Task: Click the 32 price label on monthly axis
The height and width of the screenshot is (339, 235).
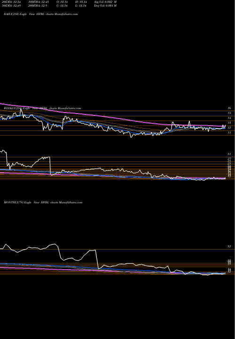Action: coord(229,246)
